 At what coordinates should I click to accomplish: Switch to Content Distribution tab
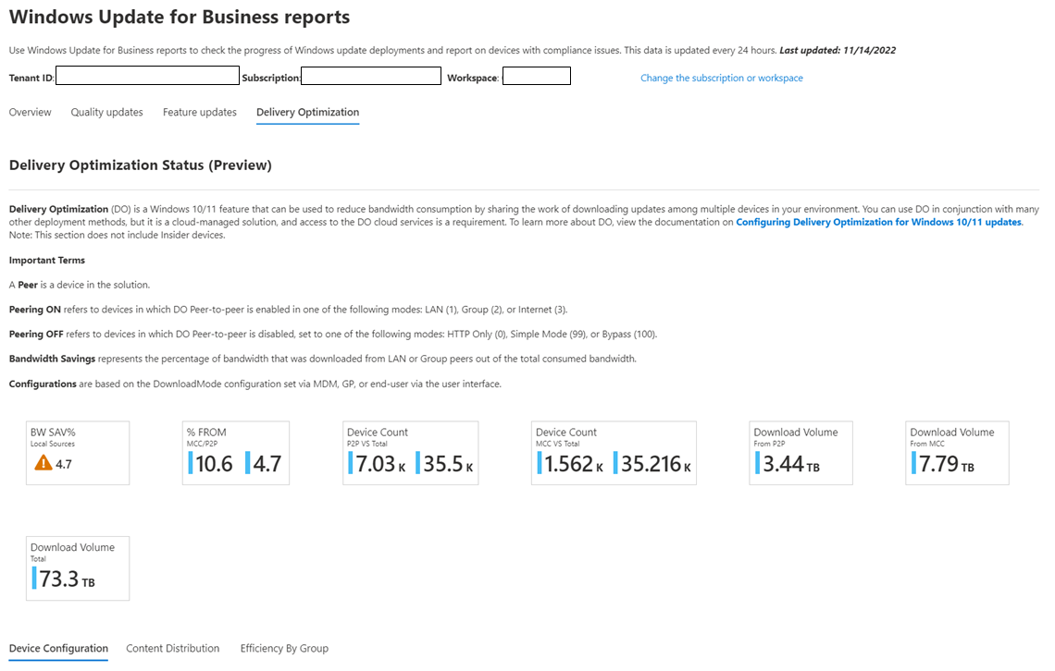pyautogui.click(x=172, y=648)
